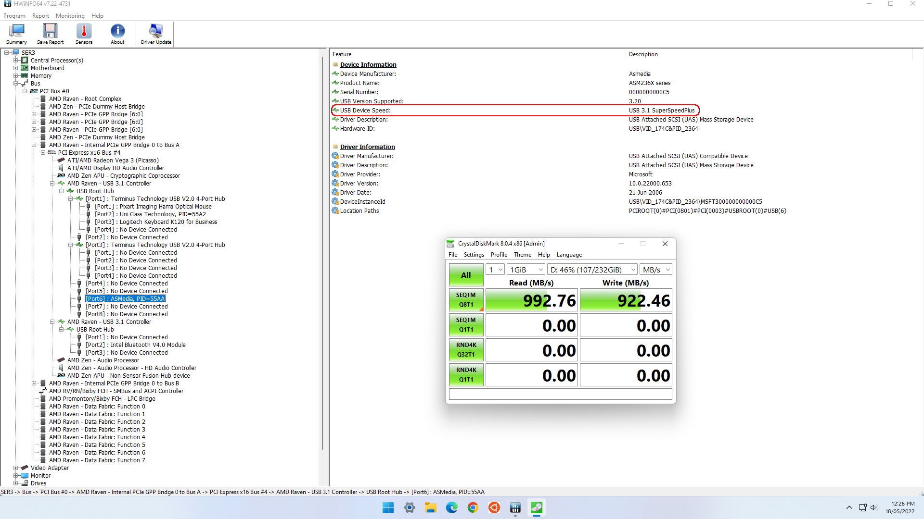The width and height of the screenshot is (924, 519).
Task: Click the Windows Start button
Action: click(x=388, y=507)
